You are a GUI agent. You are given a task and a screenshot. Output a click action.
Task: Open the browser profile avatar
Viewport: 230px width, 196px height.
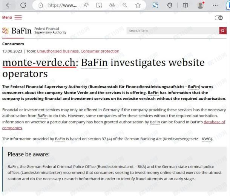pos(200,5)
